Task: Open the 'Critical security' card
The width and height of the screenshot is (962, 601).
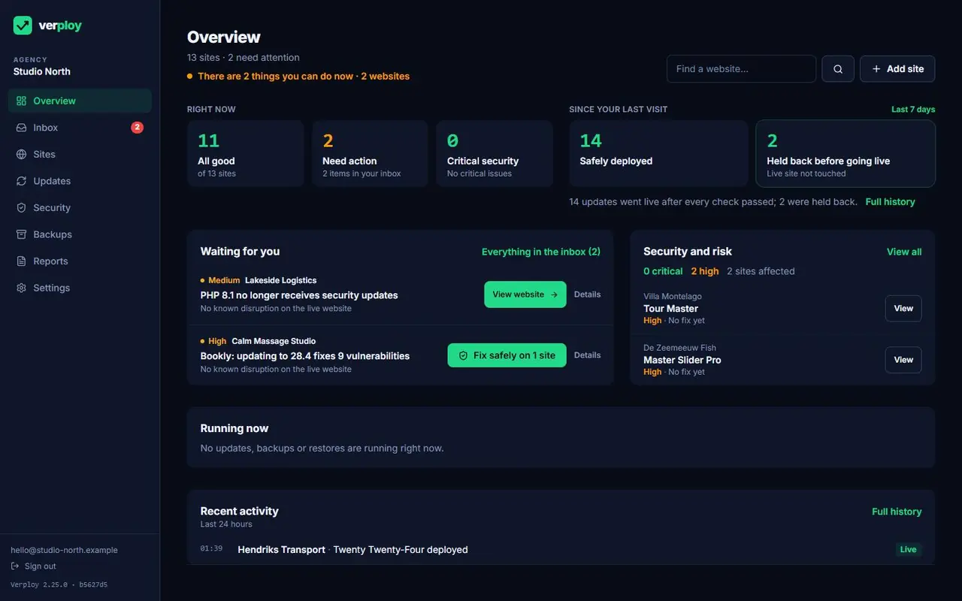Action: [x=495, y=153]
